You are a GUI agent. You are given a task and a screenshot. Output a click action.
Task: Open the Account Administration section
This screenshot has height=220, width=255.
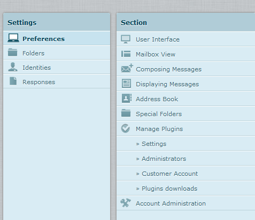(186, 203)
